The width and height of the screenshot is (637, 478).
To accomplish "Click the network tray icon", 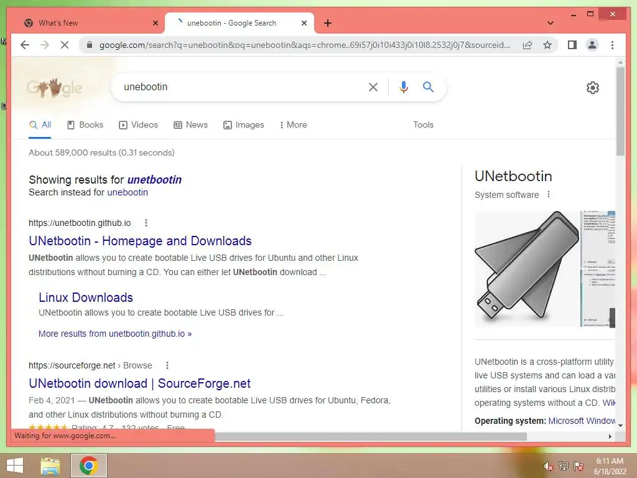I will (564, 466).
